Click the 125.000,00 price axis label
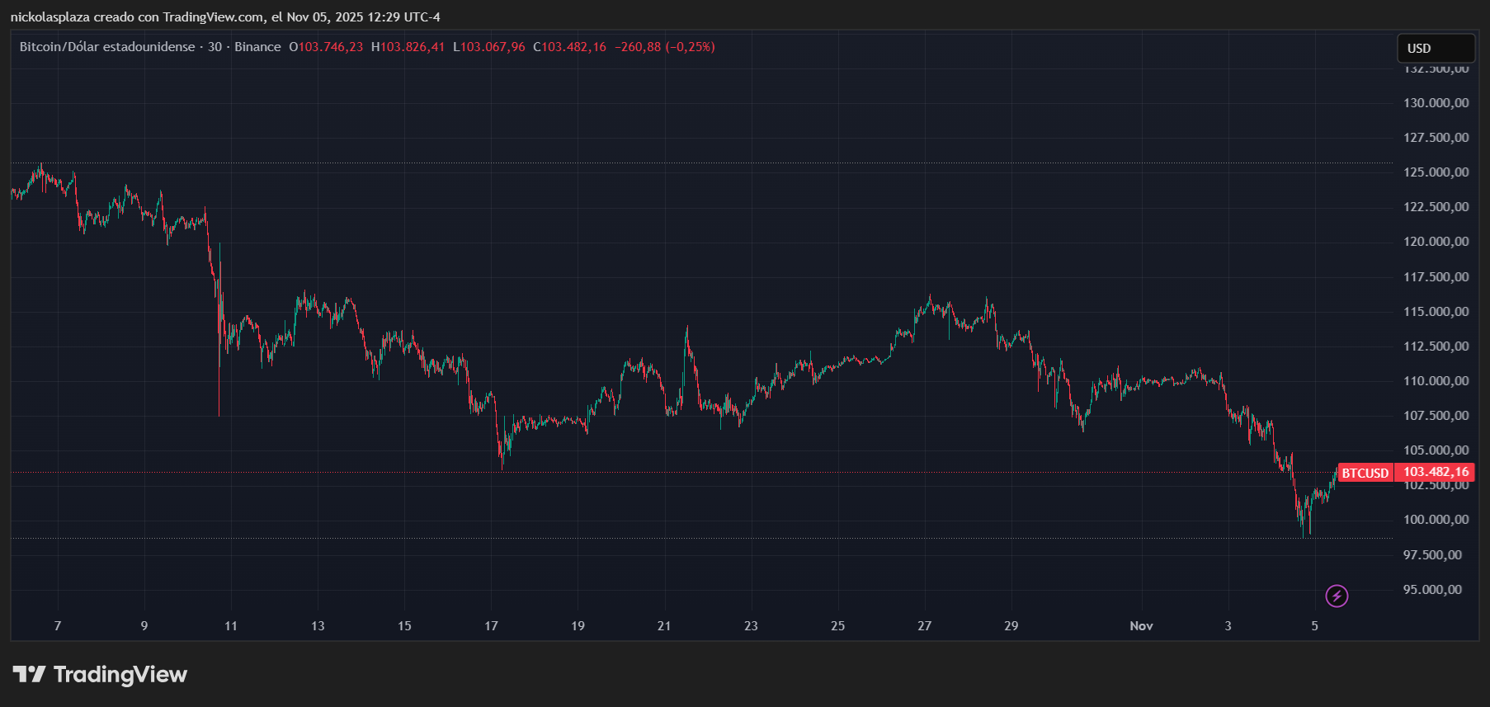Image resolution: width=1490 pixels, height=707 pixels. pyautogui.click(x=1436, y=172)
